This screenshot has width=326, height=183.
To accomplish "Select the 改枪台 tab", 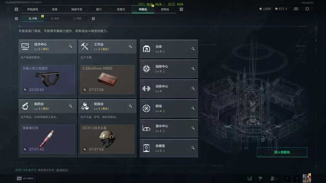I will coord(165,9).
